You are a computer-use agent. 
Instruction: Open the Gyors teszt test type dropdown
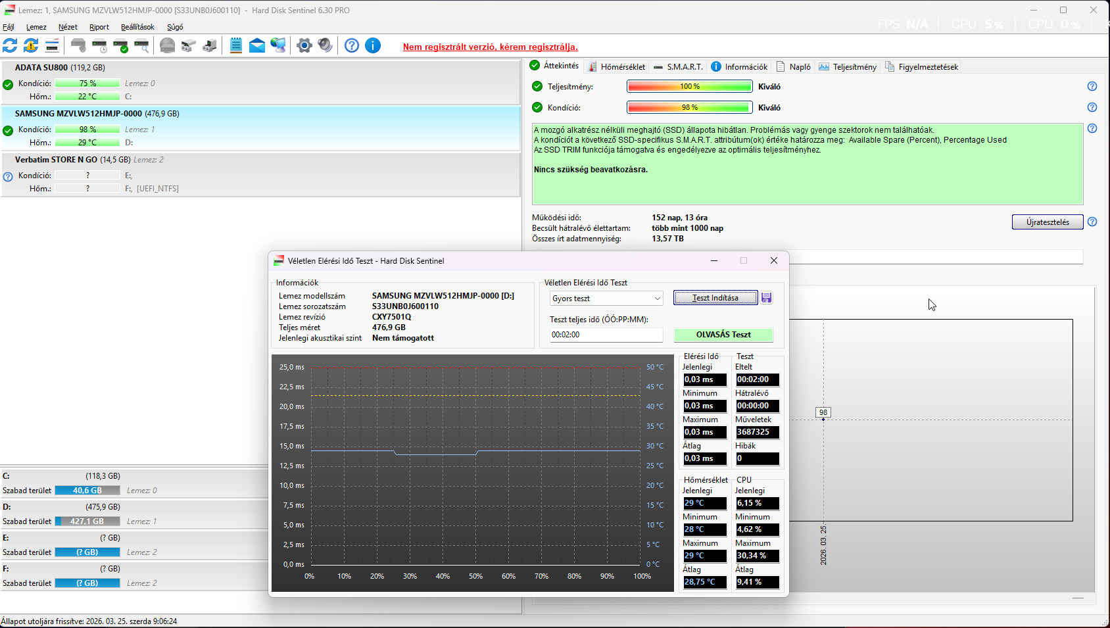click(x=606, y=299)
